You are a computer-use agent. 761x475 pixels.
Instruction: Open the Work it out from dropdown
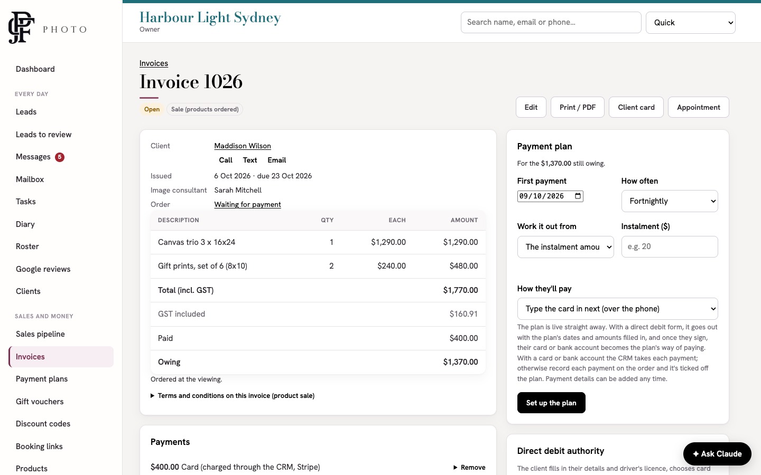(565, 247)
